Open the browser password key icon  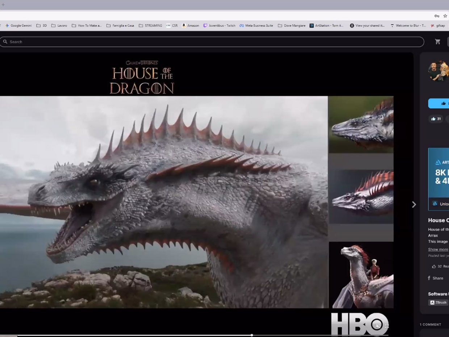click(437, 16)
